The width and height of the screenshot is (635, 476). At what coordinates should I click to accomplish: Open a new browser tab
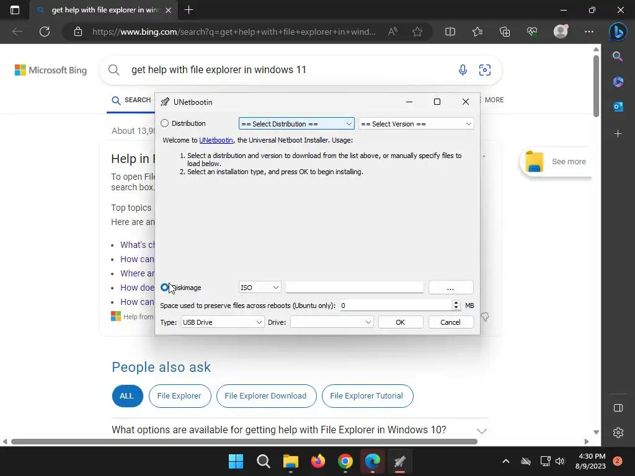click(x=189, y=10)
